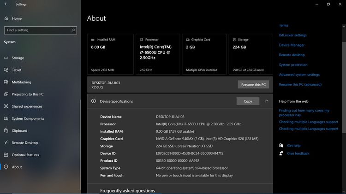Click the scrollbar up arrow
This screenshot has height=194, width=346.
tap(344, 26)
